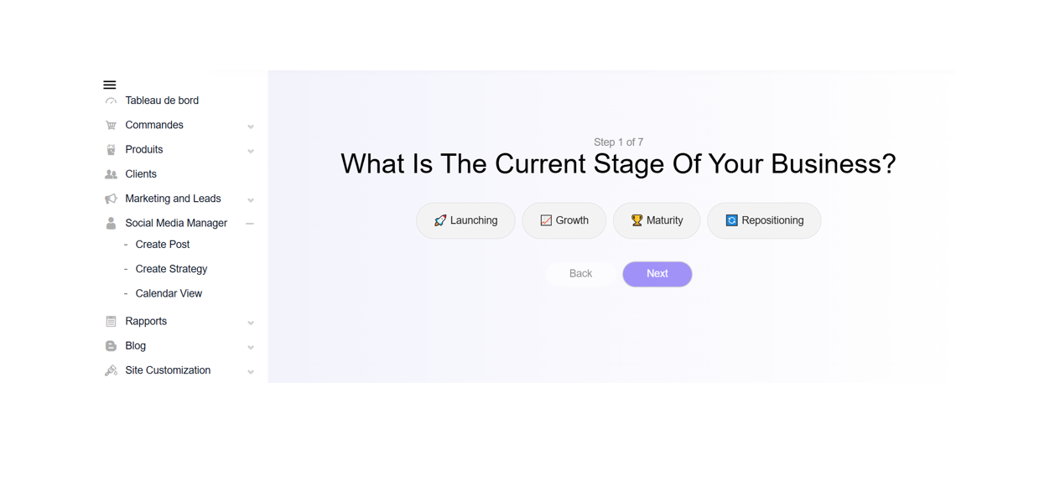Viewport: 1060px width, 501px height.
Task: Open the hamburger menu icon
Action: 110,85
